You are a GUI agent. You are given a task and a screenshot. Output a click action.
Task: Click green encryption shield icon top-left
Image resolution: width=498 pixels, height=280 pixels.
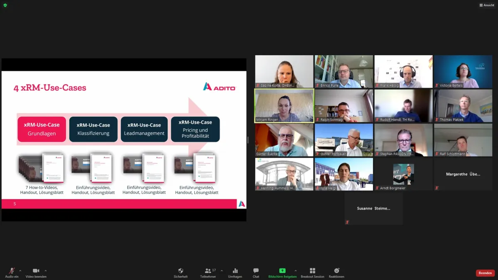click(5, 5)
